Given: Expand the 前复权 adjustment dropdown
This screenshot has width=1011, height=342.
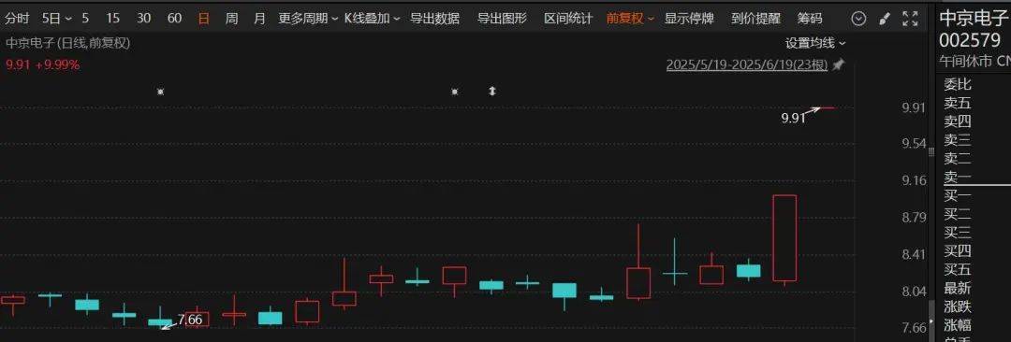Looking at the screenshot, I should point(630,19).
